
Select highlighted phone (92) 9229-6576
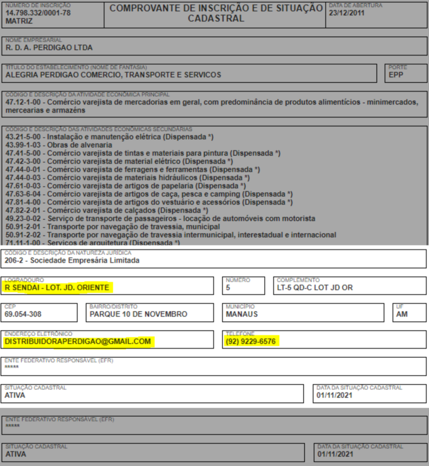[x=250, y=341]
